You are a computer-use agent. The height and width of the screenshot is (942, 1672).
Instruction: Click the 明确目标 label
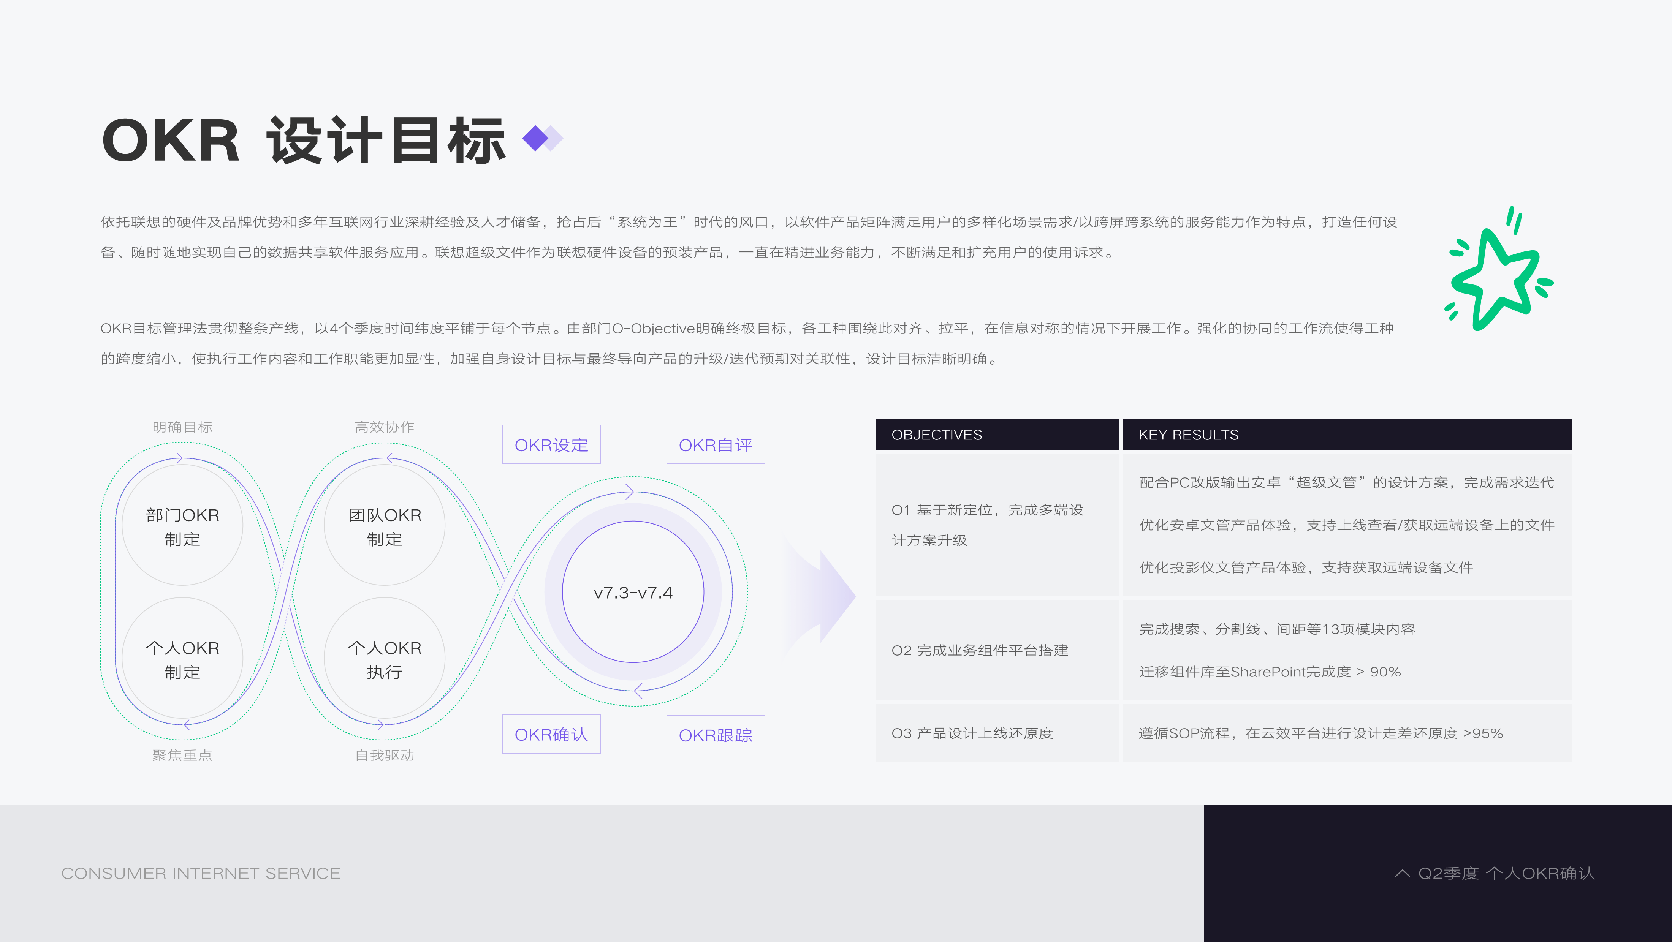(x=182, y=427)
